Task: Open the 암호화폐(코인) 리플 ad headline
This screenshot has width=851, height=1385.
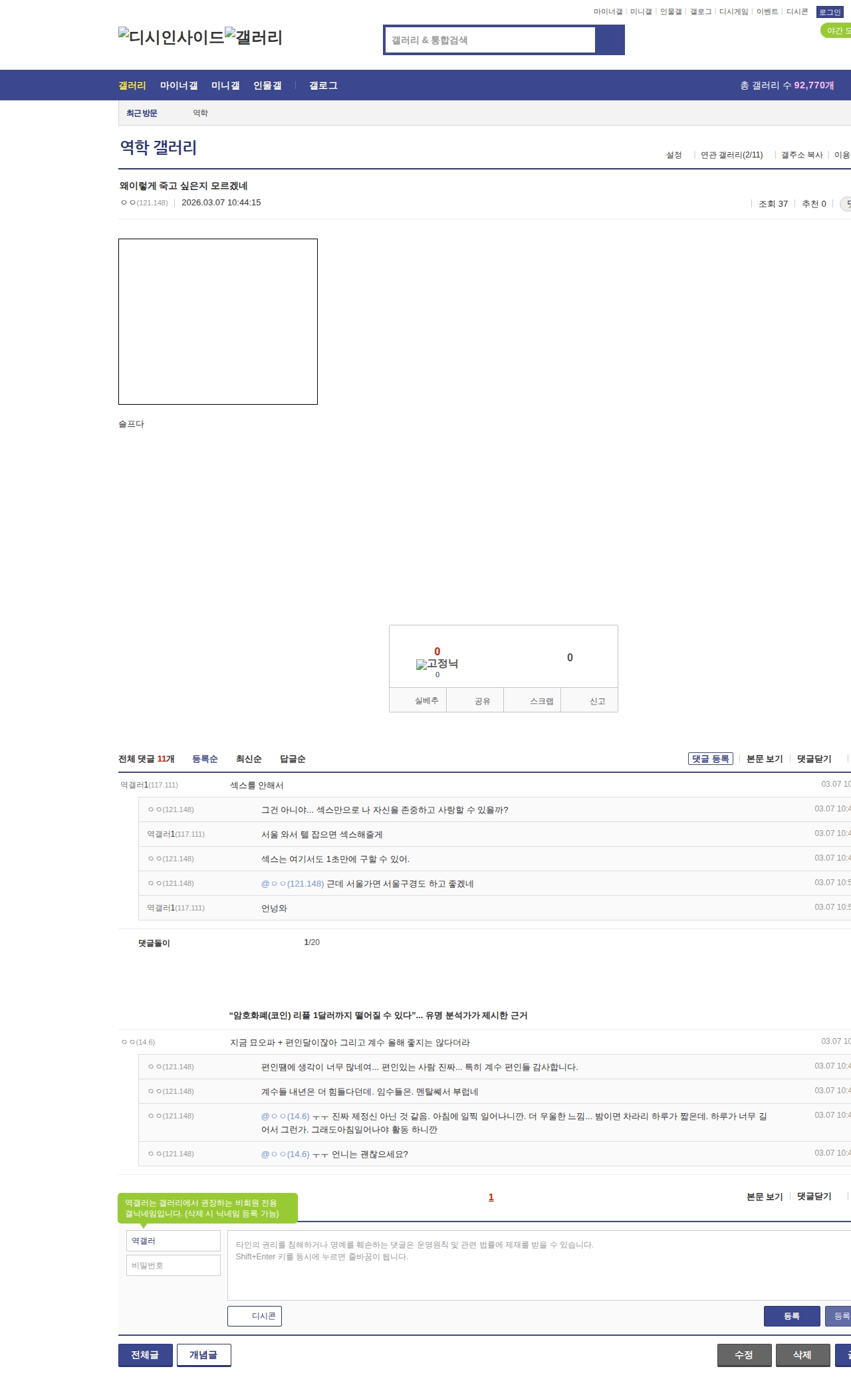Action: pos(378,1015)
